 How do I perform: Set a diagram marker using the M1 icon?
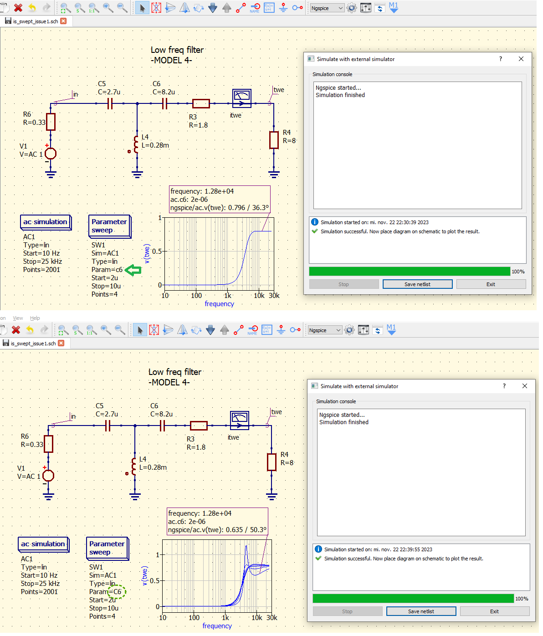click(393, 8)
